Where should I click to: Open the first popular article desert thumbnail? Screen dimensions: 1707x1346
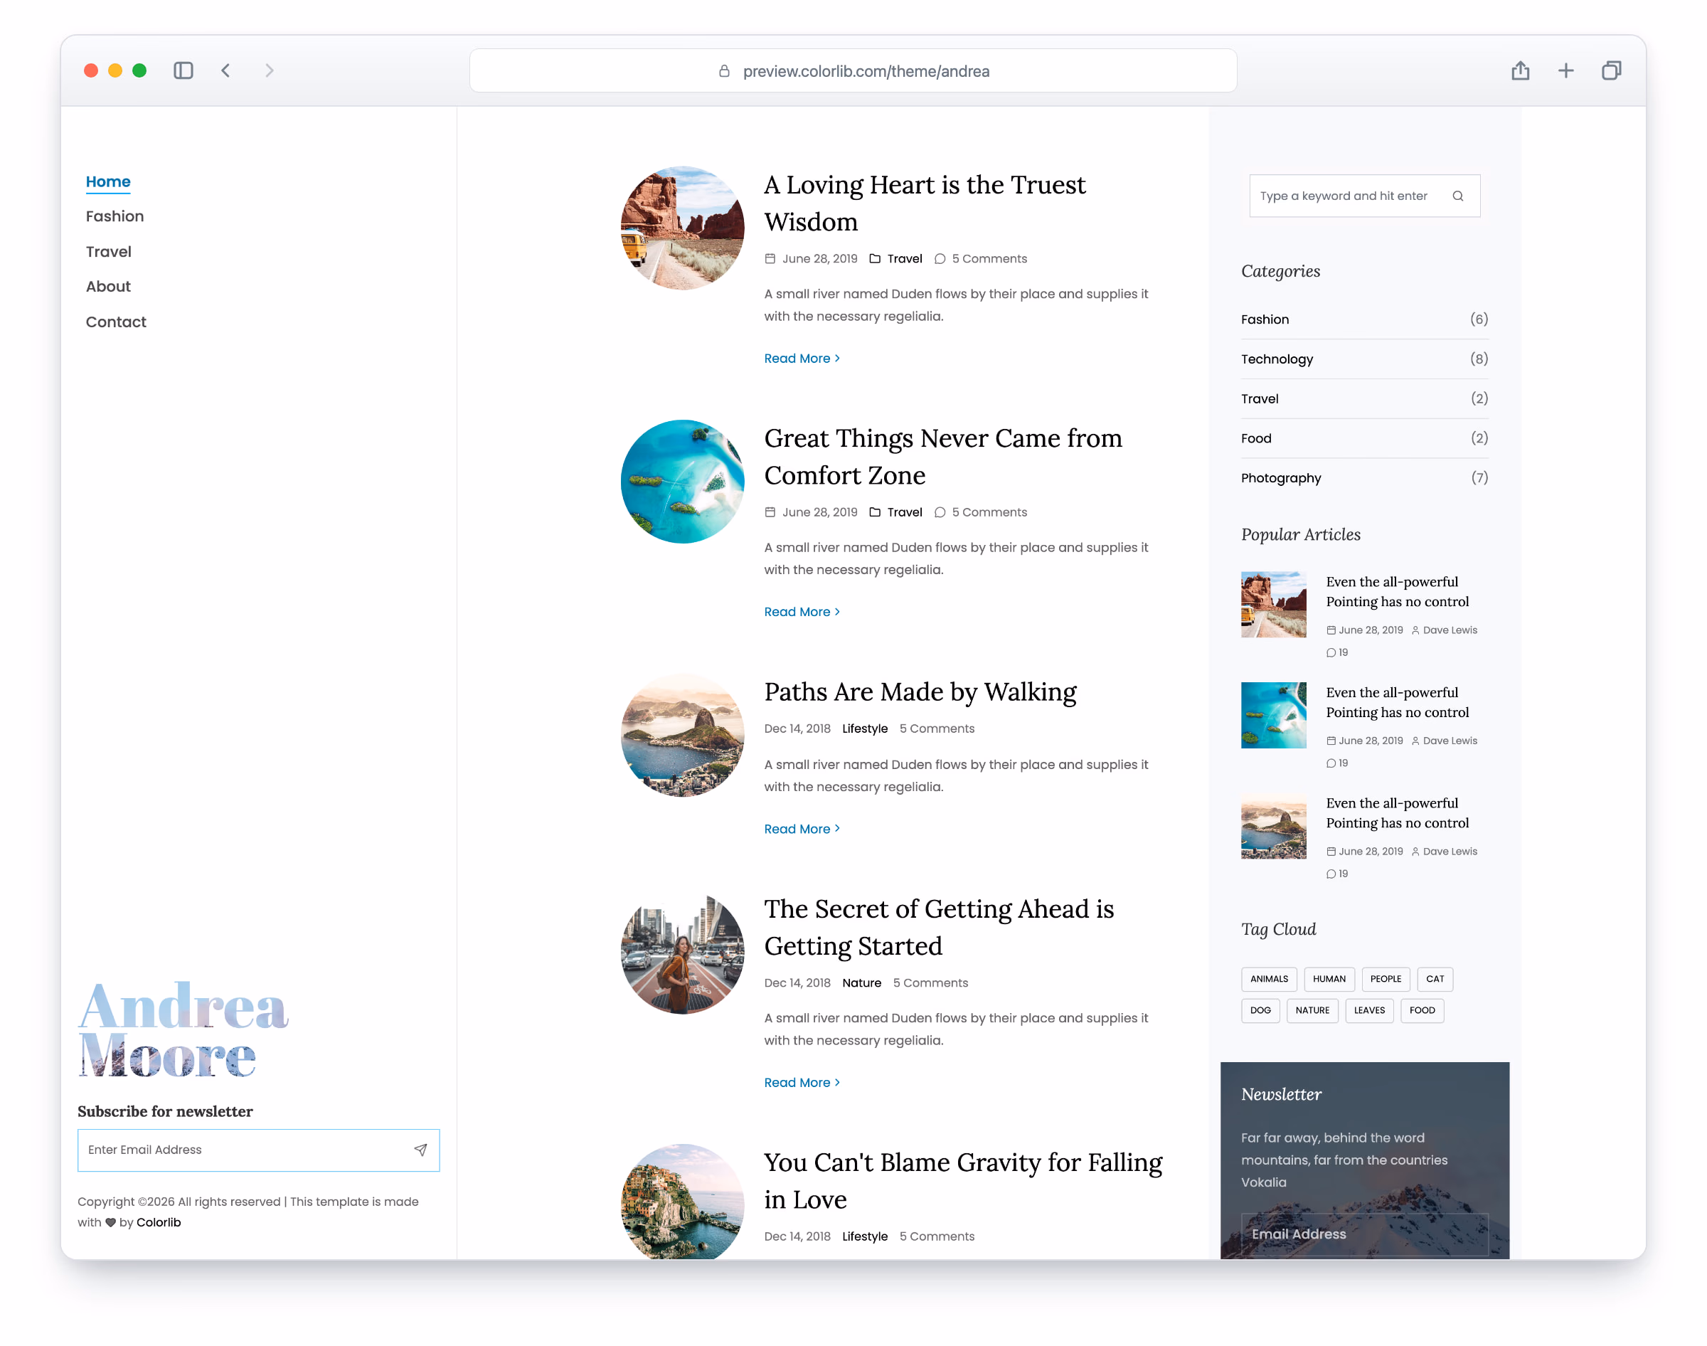(1274, 605)
